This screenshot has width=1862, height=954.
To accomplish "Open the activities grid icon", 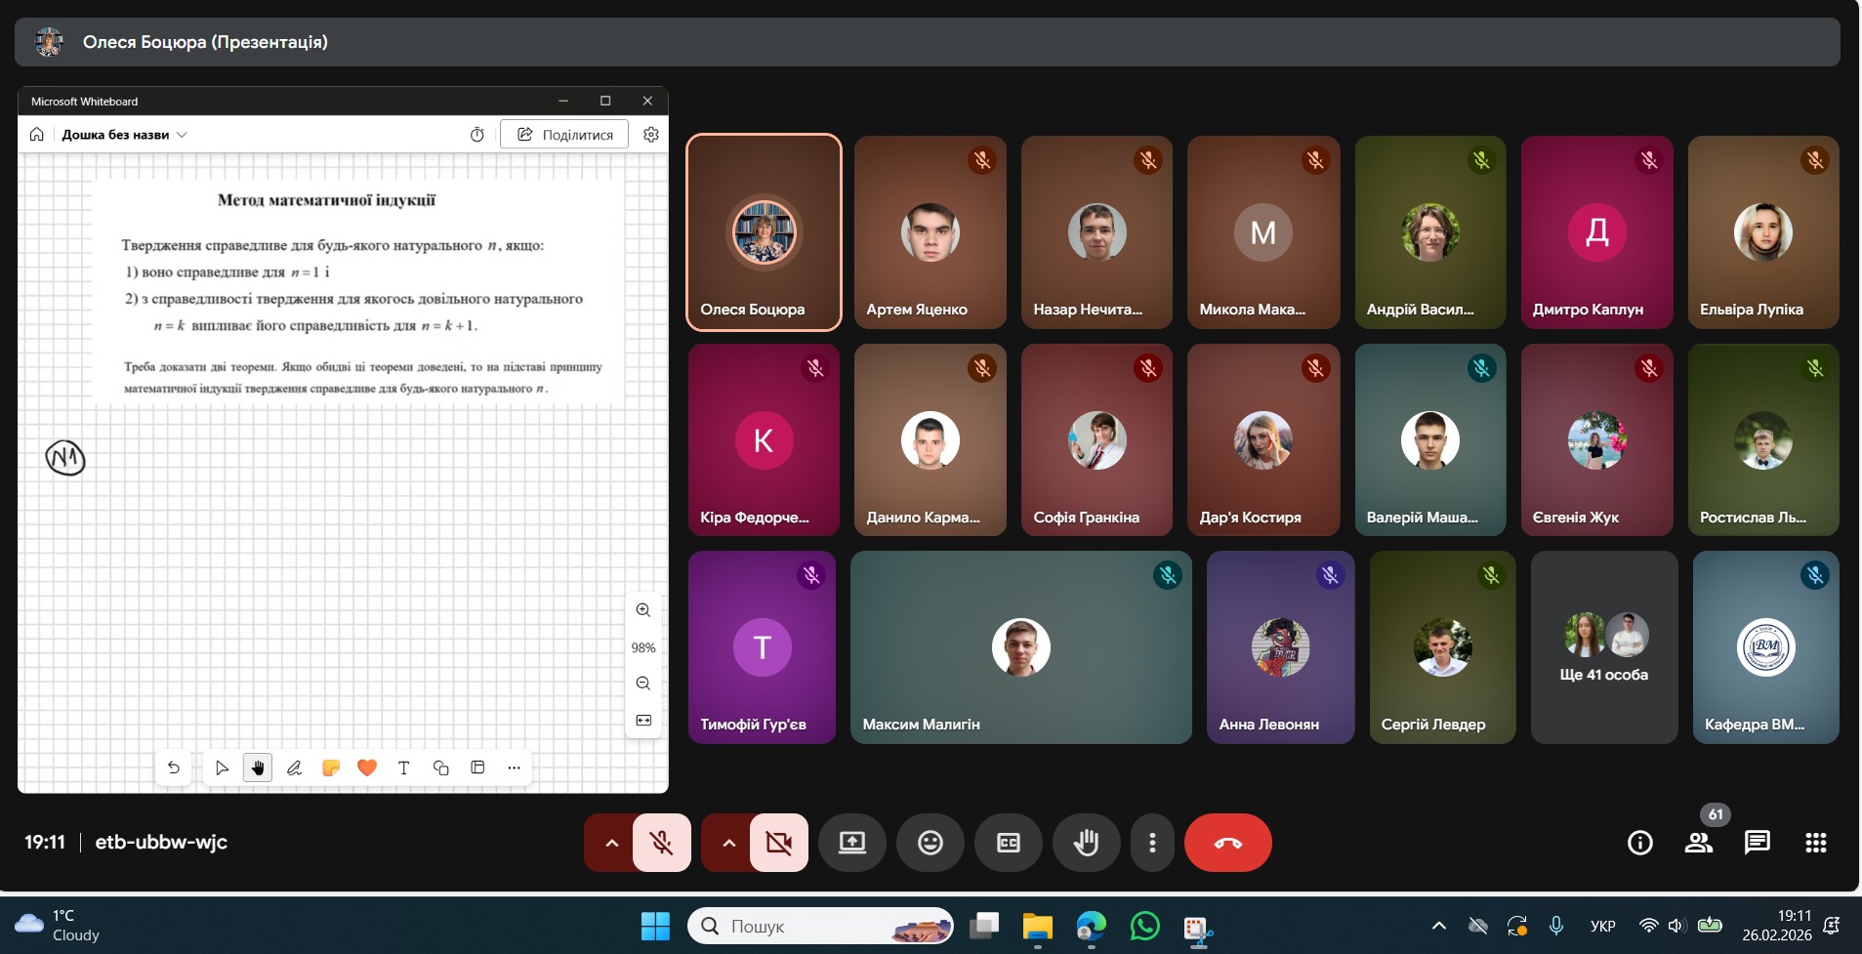I will [1815, 843].
